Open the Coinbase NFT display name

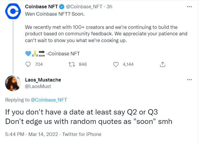pos(41,6)
